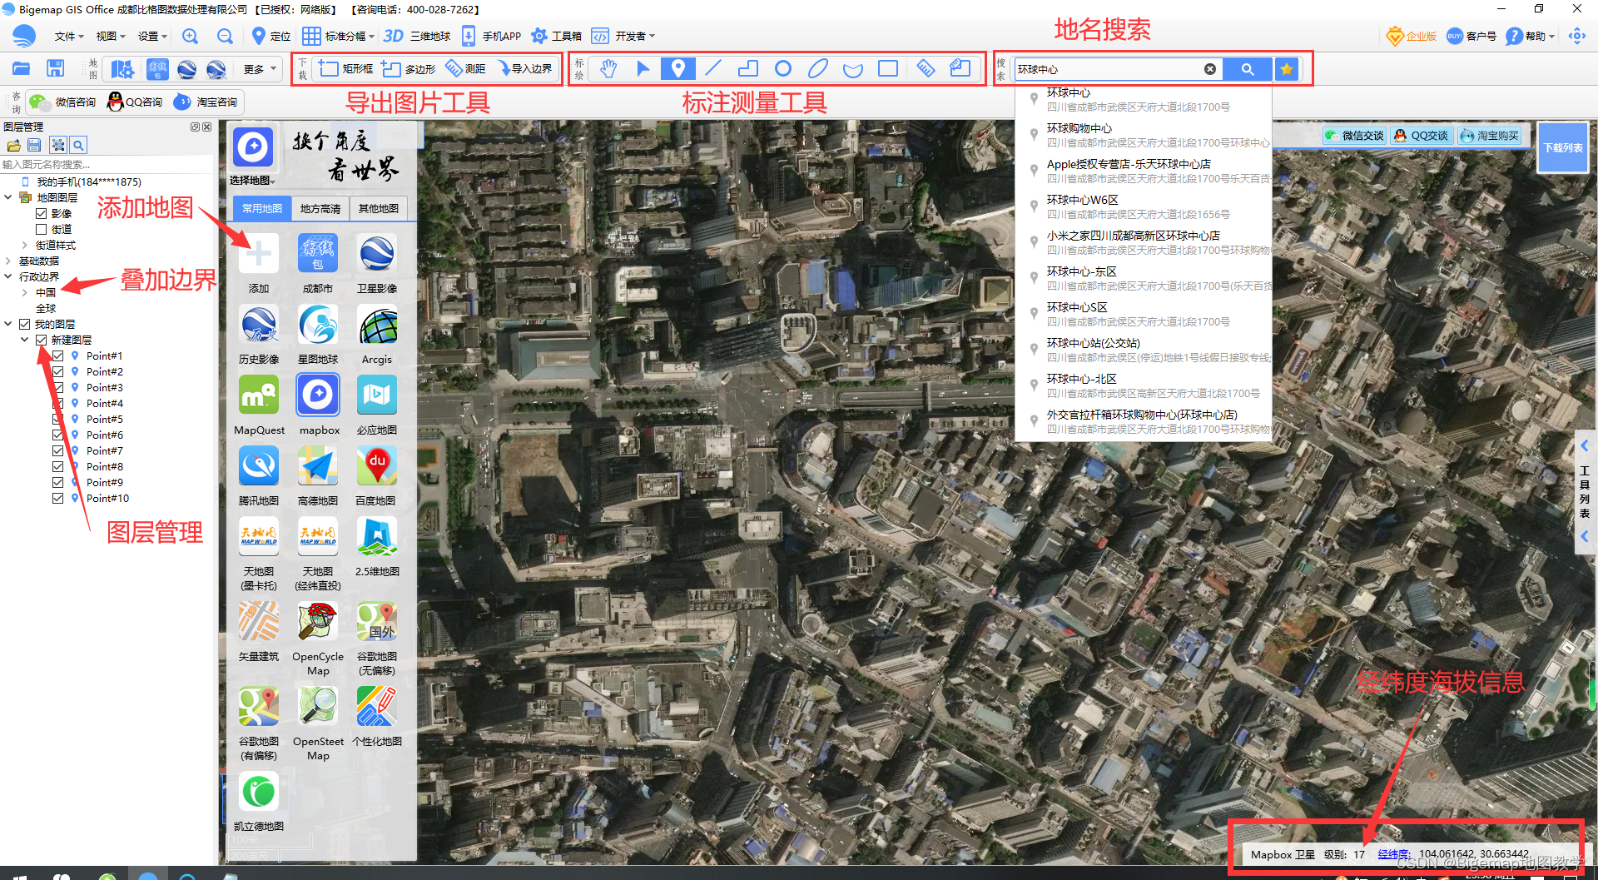Choose the 腾讯地图 map source
This screenshot has width=1598, height=880.
pyautogui.click(x=259, y=476)
